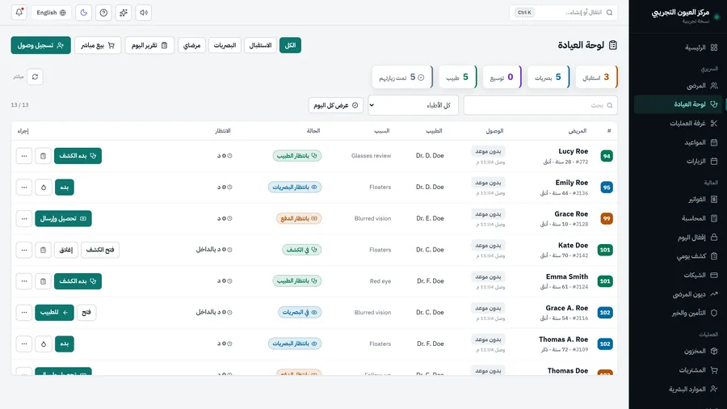Open الزيارات in sidebar
727x409 pixels.
point(679,162)
